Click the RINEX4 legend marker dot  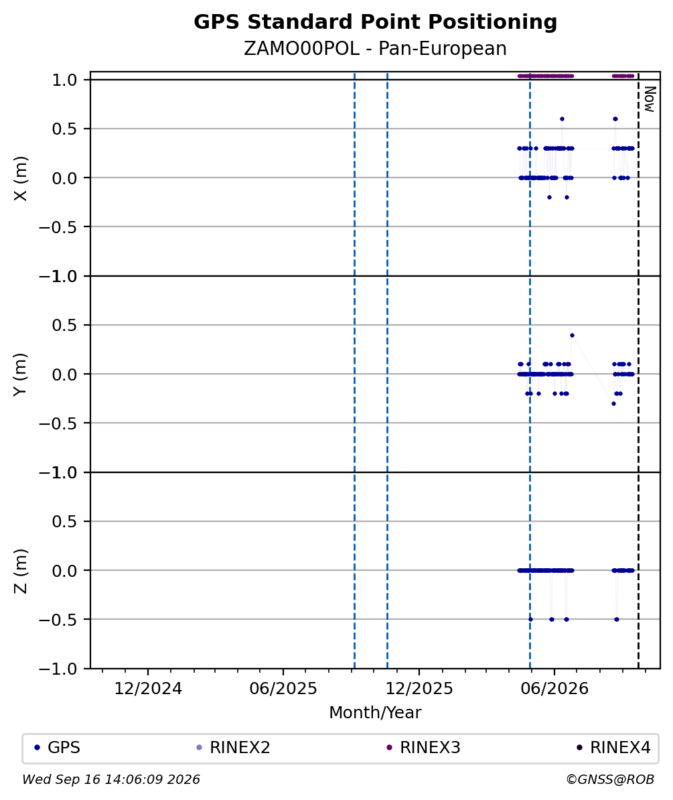[580, 748]
